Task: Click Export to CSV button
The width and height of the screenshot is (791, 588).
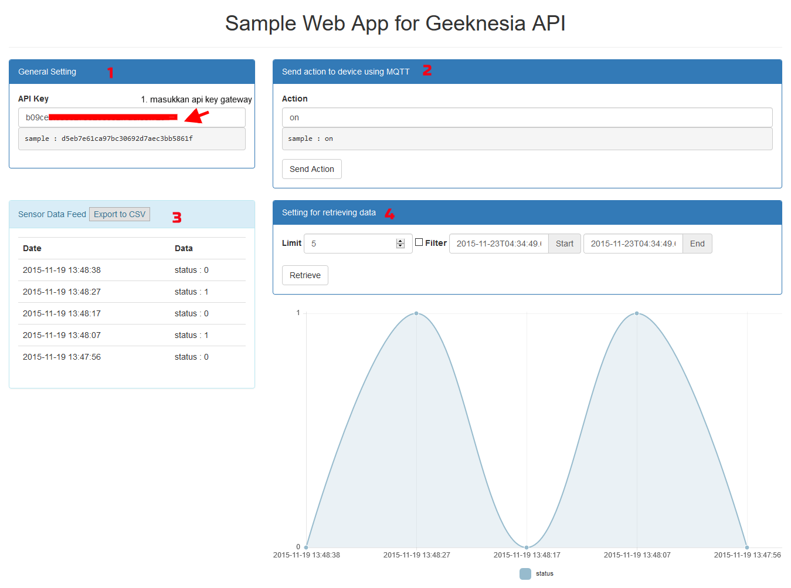Action: 120,214
